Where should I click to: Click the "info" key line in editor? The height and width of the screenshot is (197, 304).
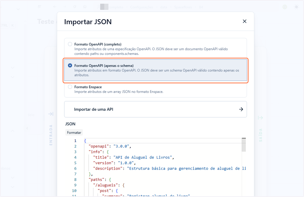[99, 152]
